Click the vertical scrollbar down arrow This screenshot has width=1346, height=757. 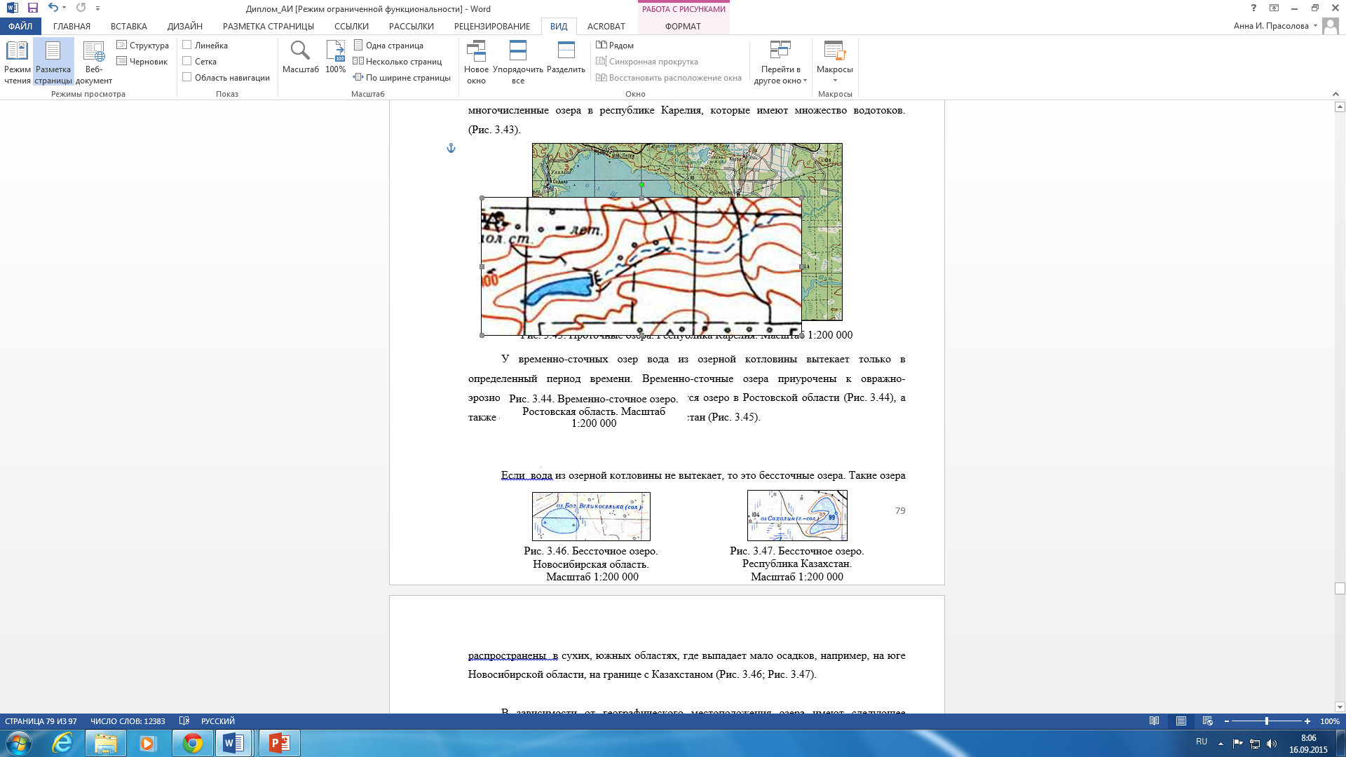(1340, 707)
